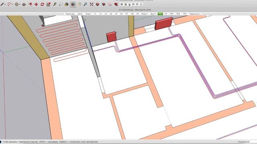This screenshot has width=257, height=144.
Task: Select the Offset tool
Action: tap(30, 4)
